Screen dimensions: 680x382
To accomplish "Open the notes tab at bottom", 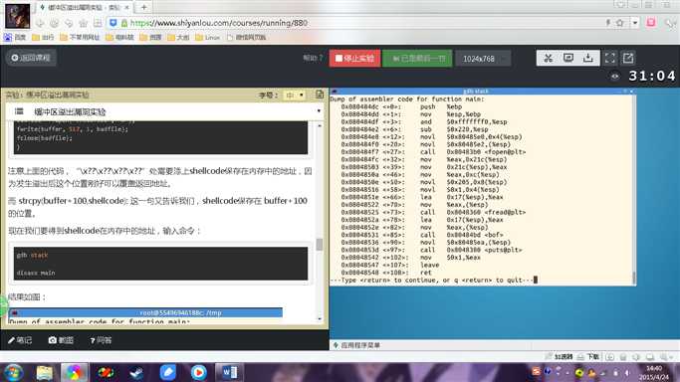I will (20, 340).
